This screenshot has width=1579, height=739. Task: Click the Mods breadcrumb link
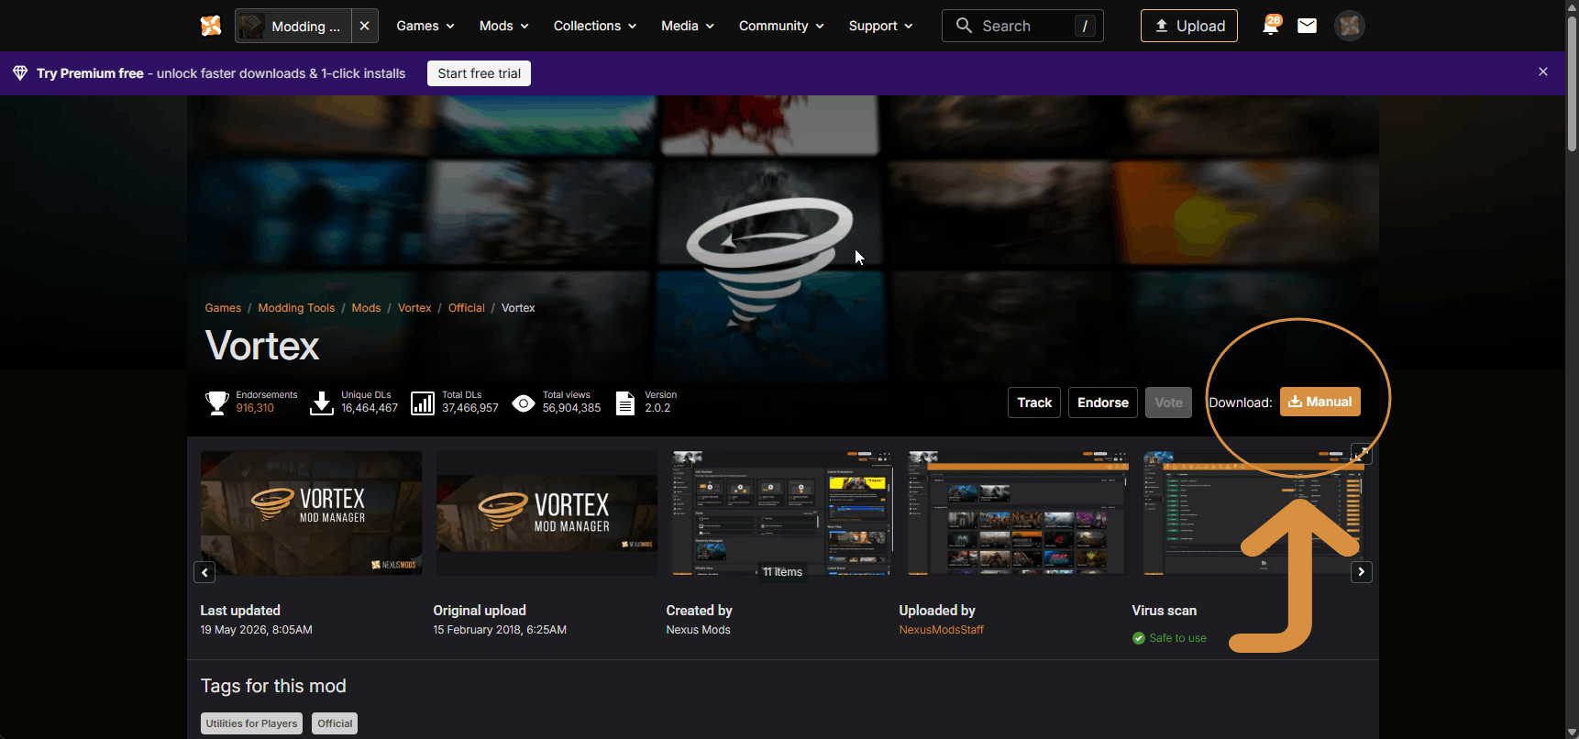(x=366, y=308)
